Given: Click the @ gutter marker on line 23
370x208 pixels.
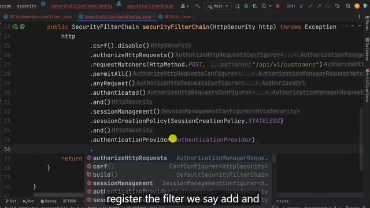Looking at the screenshot, I should 22,27.
